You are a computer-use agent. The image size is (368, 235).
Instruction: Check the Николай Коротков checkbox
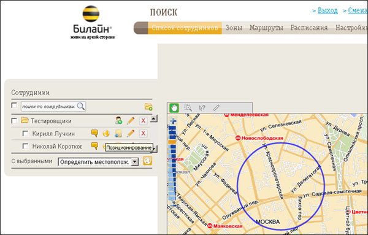click(x=25, y=146)
